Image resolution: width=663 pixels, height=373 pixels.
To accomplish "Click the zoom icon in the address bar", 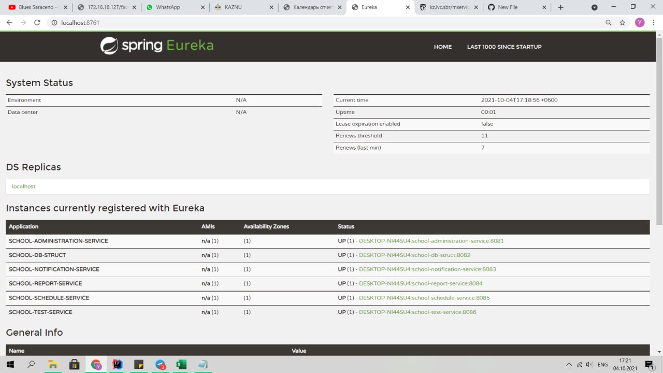I will pyautogui.click(x=608, y=23).
